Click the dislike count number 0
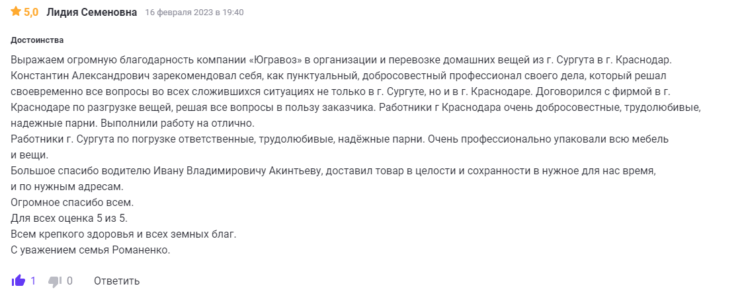Screen dimensions: 746x305 coord(69,281)
